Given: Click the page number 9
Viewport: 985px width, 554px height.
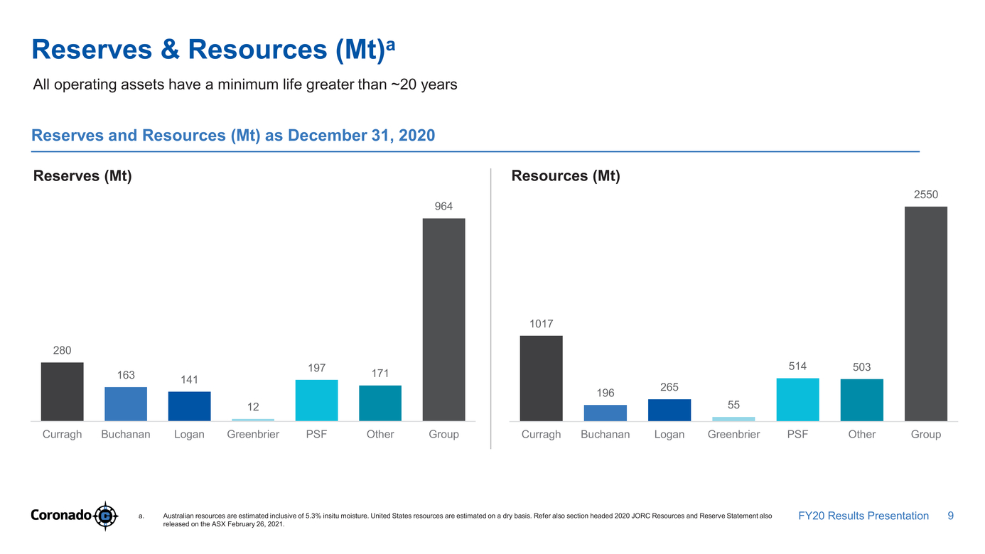Looking at the screenshot, I should coord(951,516).
